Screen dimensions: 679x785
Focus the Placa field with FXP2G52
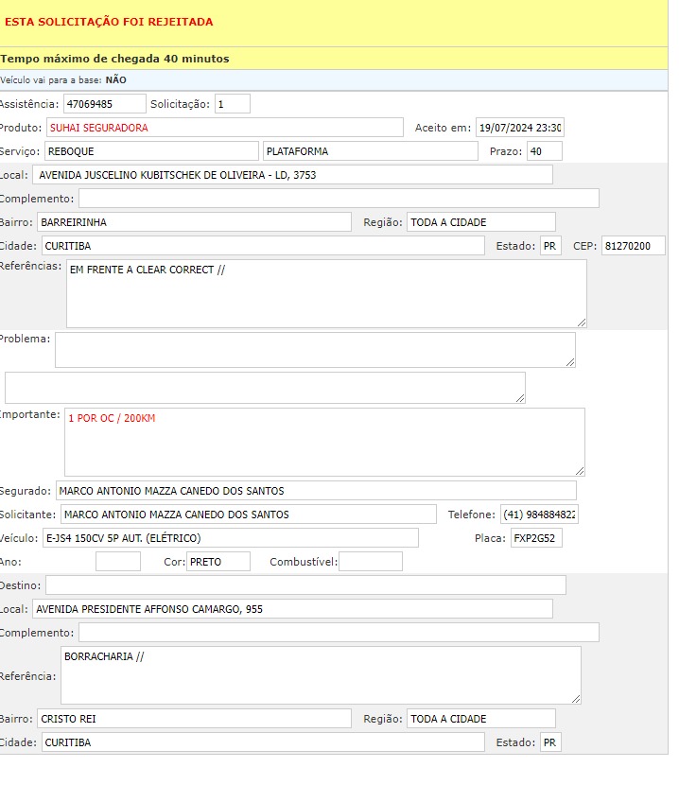tap(536, 538)
